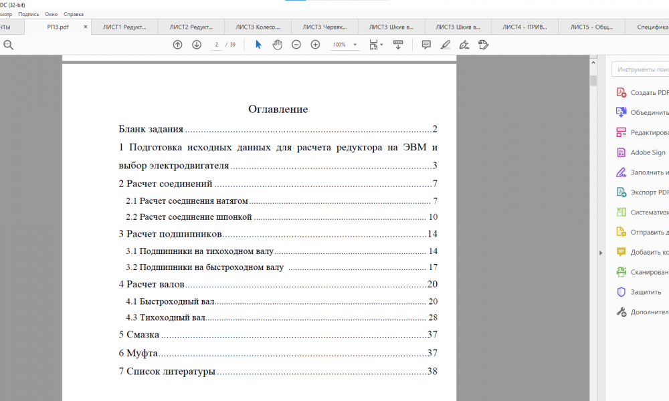Zoom in with the plus icon

[x=315, y=45]
